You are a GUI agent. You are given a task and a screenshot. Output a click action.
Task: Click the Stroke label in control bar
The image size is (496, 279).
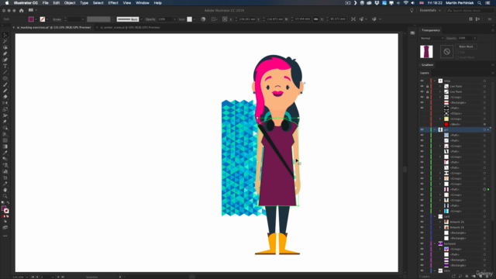point(57,19)
